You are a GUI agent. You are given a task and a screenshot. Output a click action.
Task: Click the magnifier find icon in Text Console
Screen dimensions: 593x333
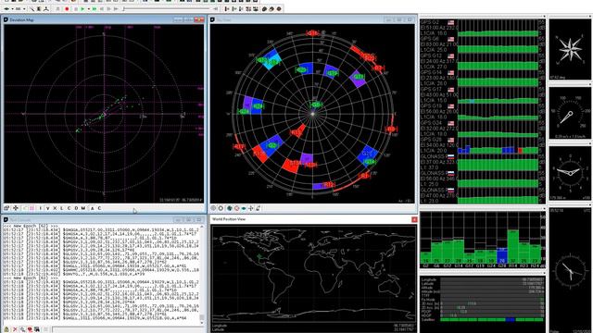[x=22, y=329]
